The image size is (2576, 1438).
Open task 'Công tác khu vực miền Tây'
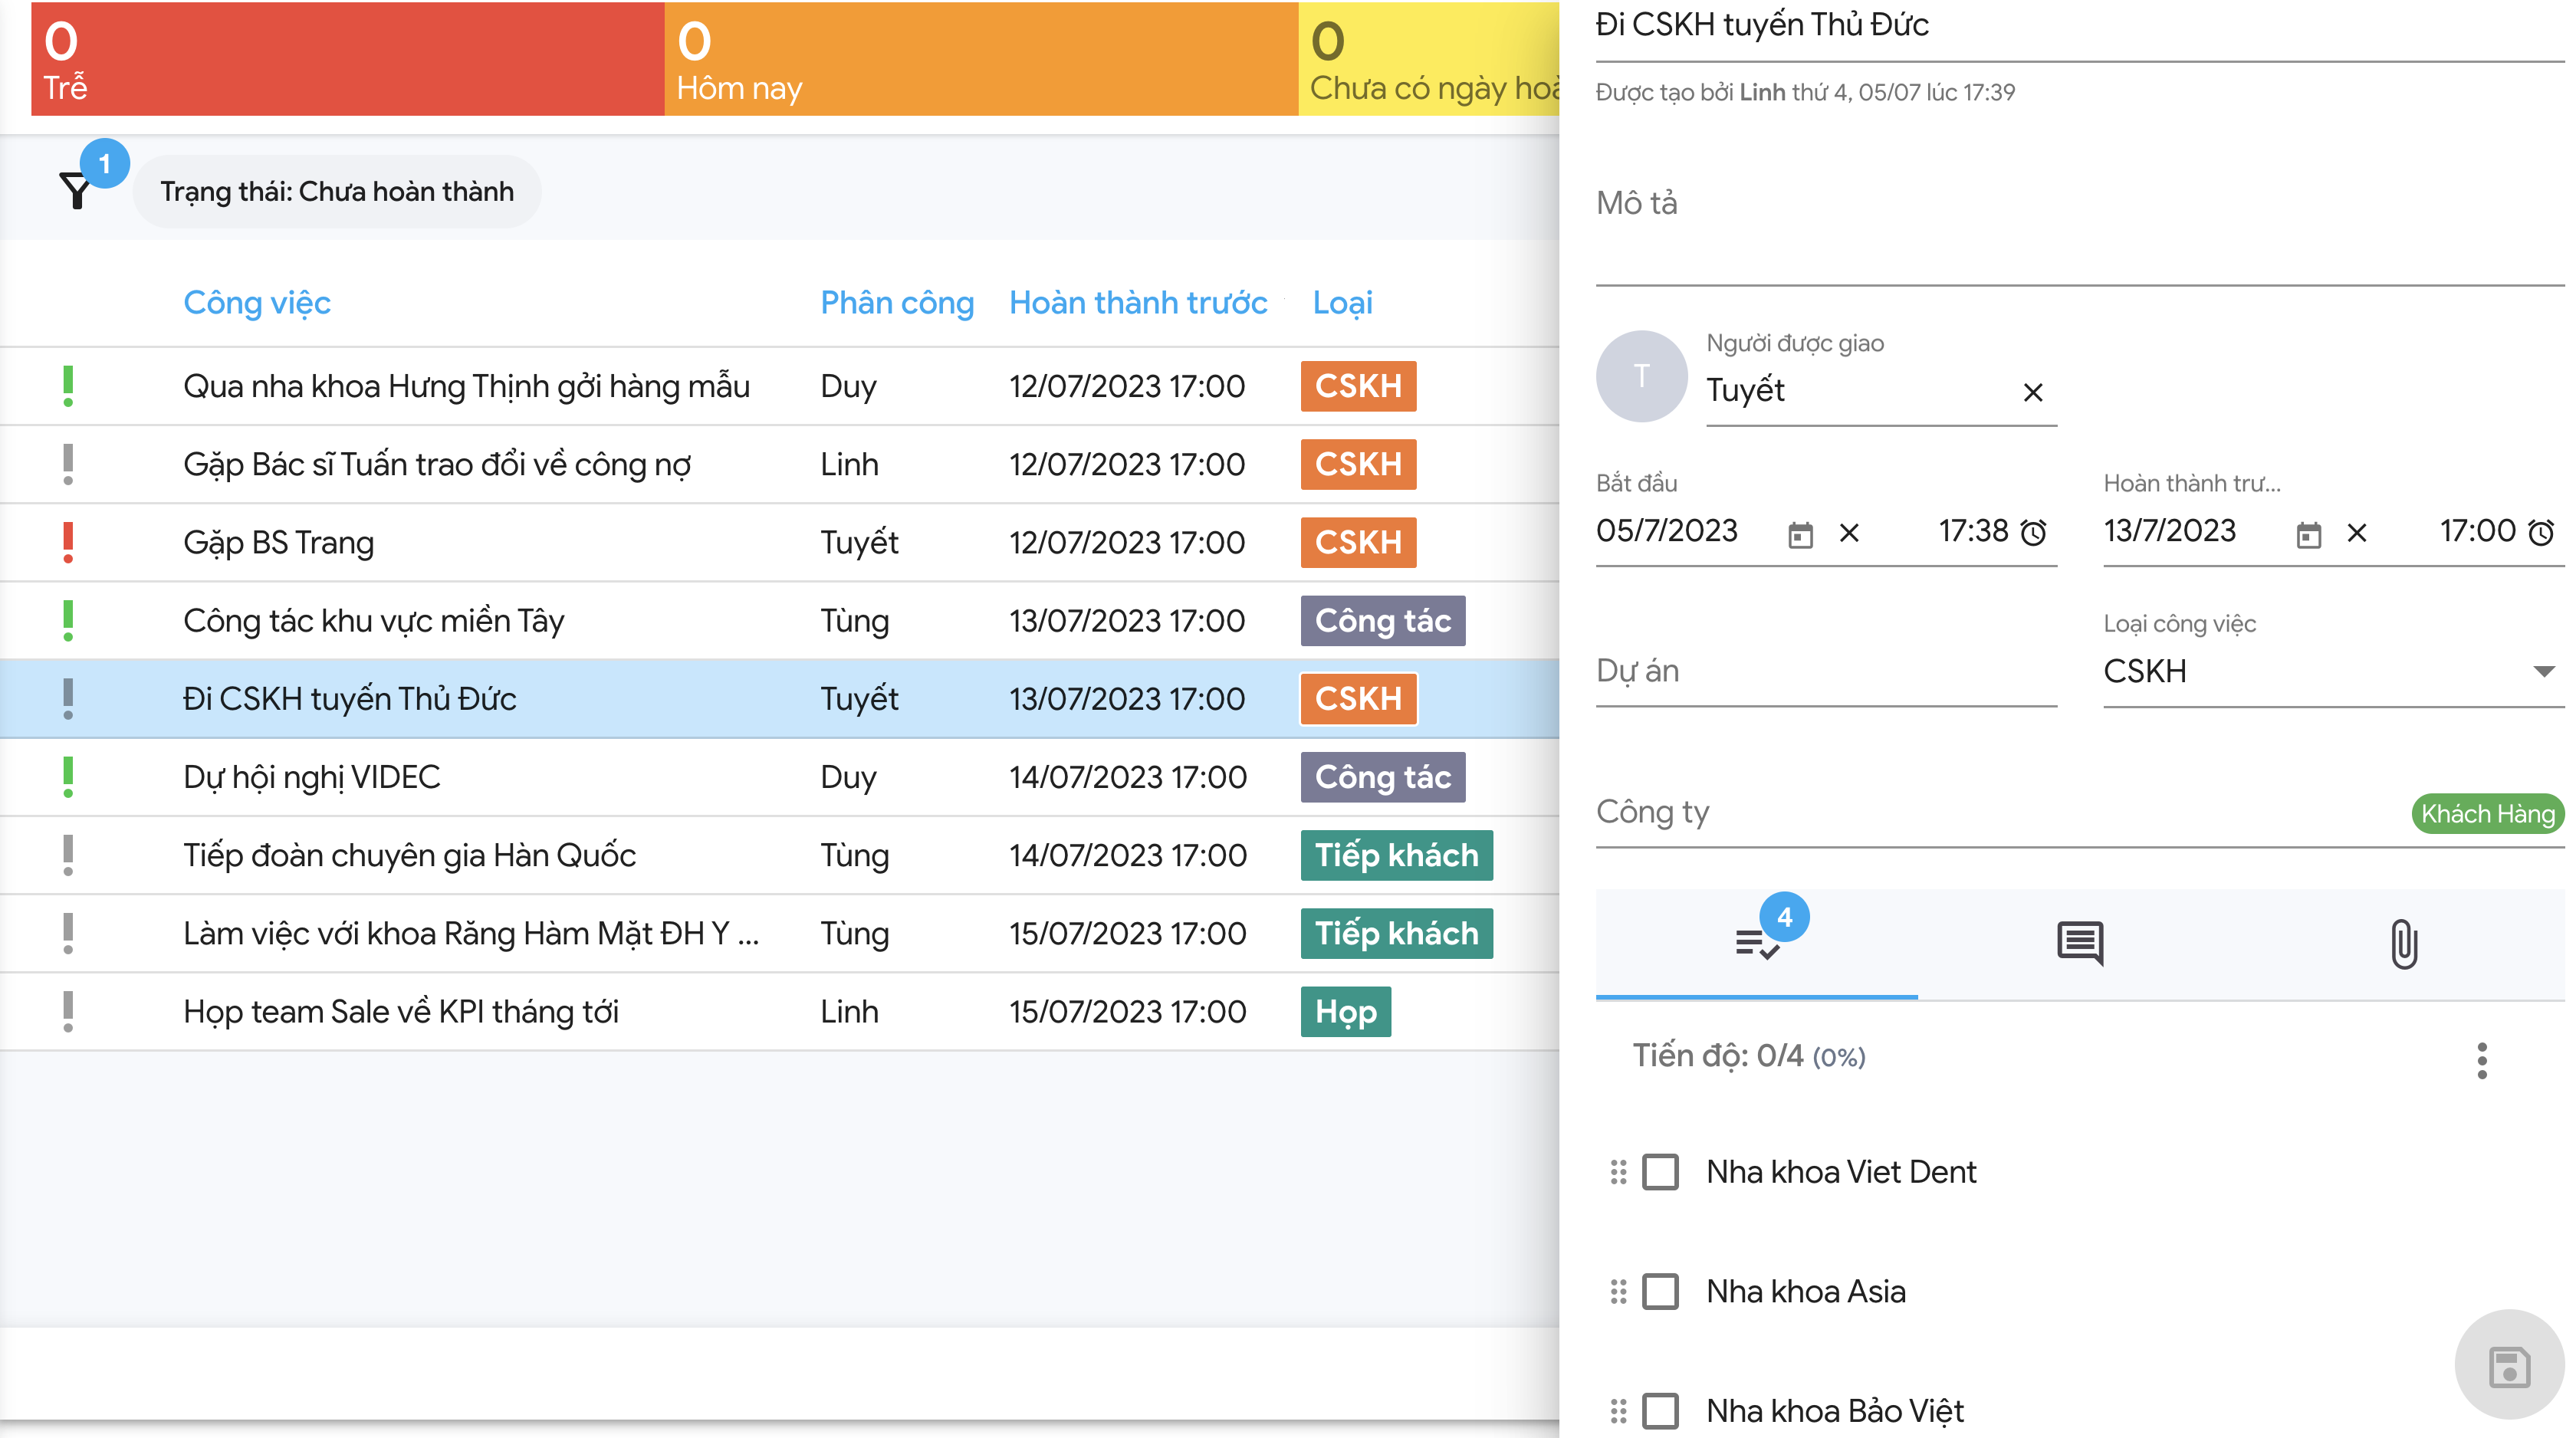373,620
